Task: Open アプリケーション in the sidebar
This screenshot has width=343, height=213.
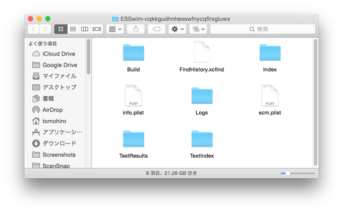Action: (57, 132)
